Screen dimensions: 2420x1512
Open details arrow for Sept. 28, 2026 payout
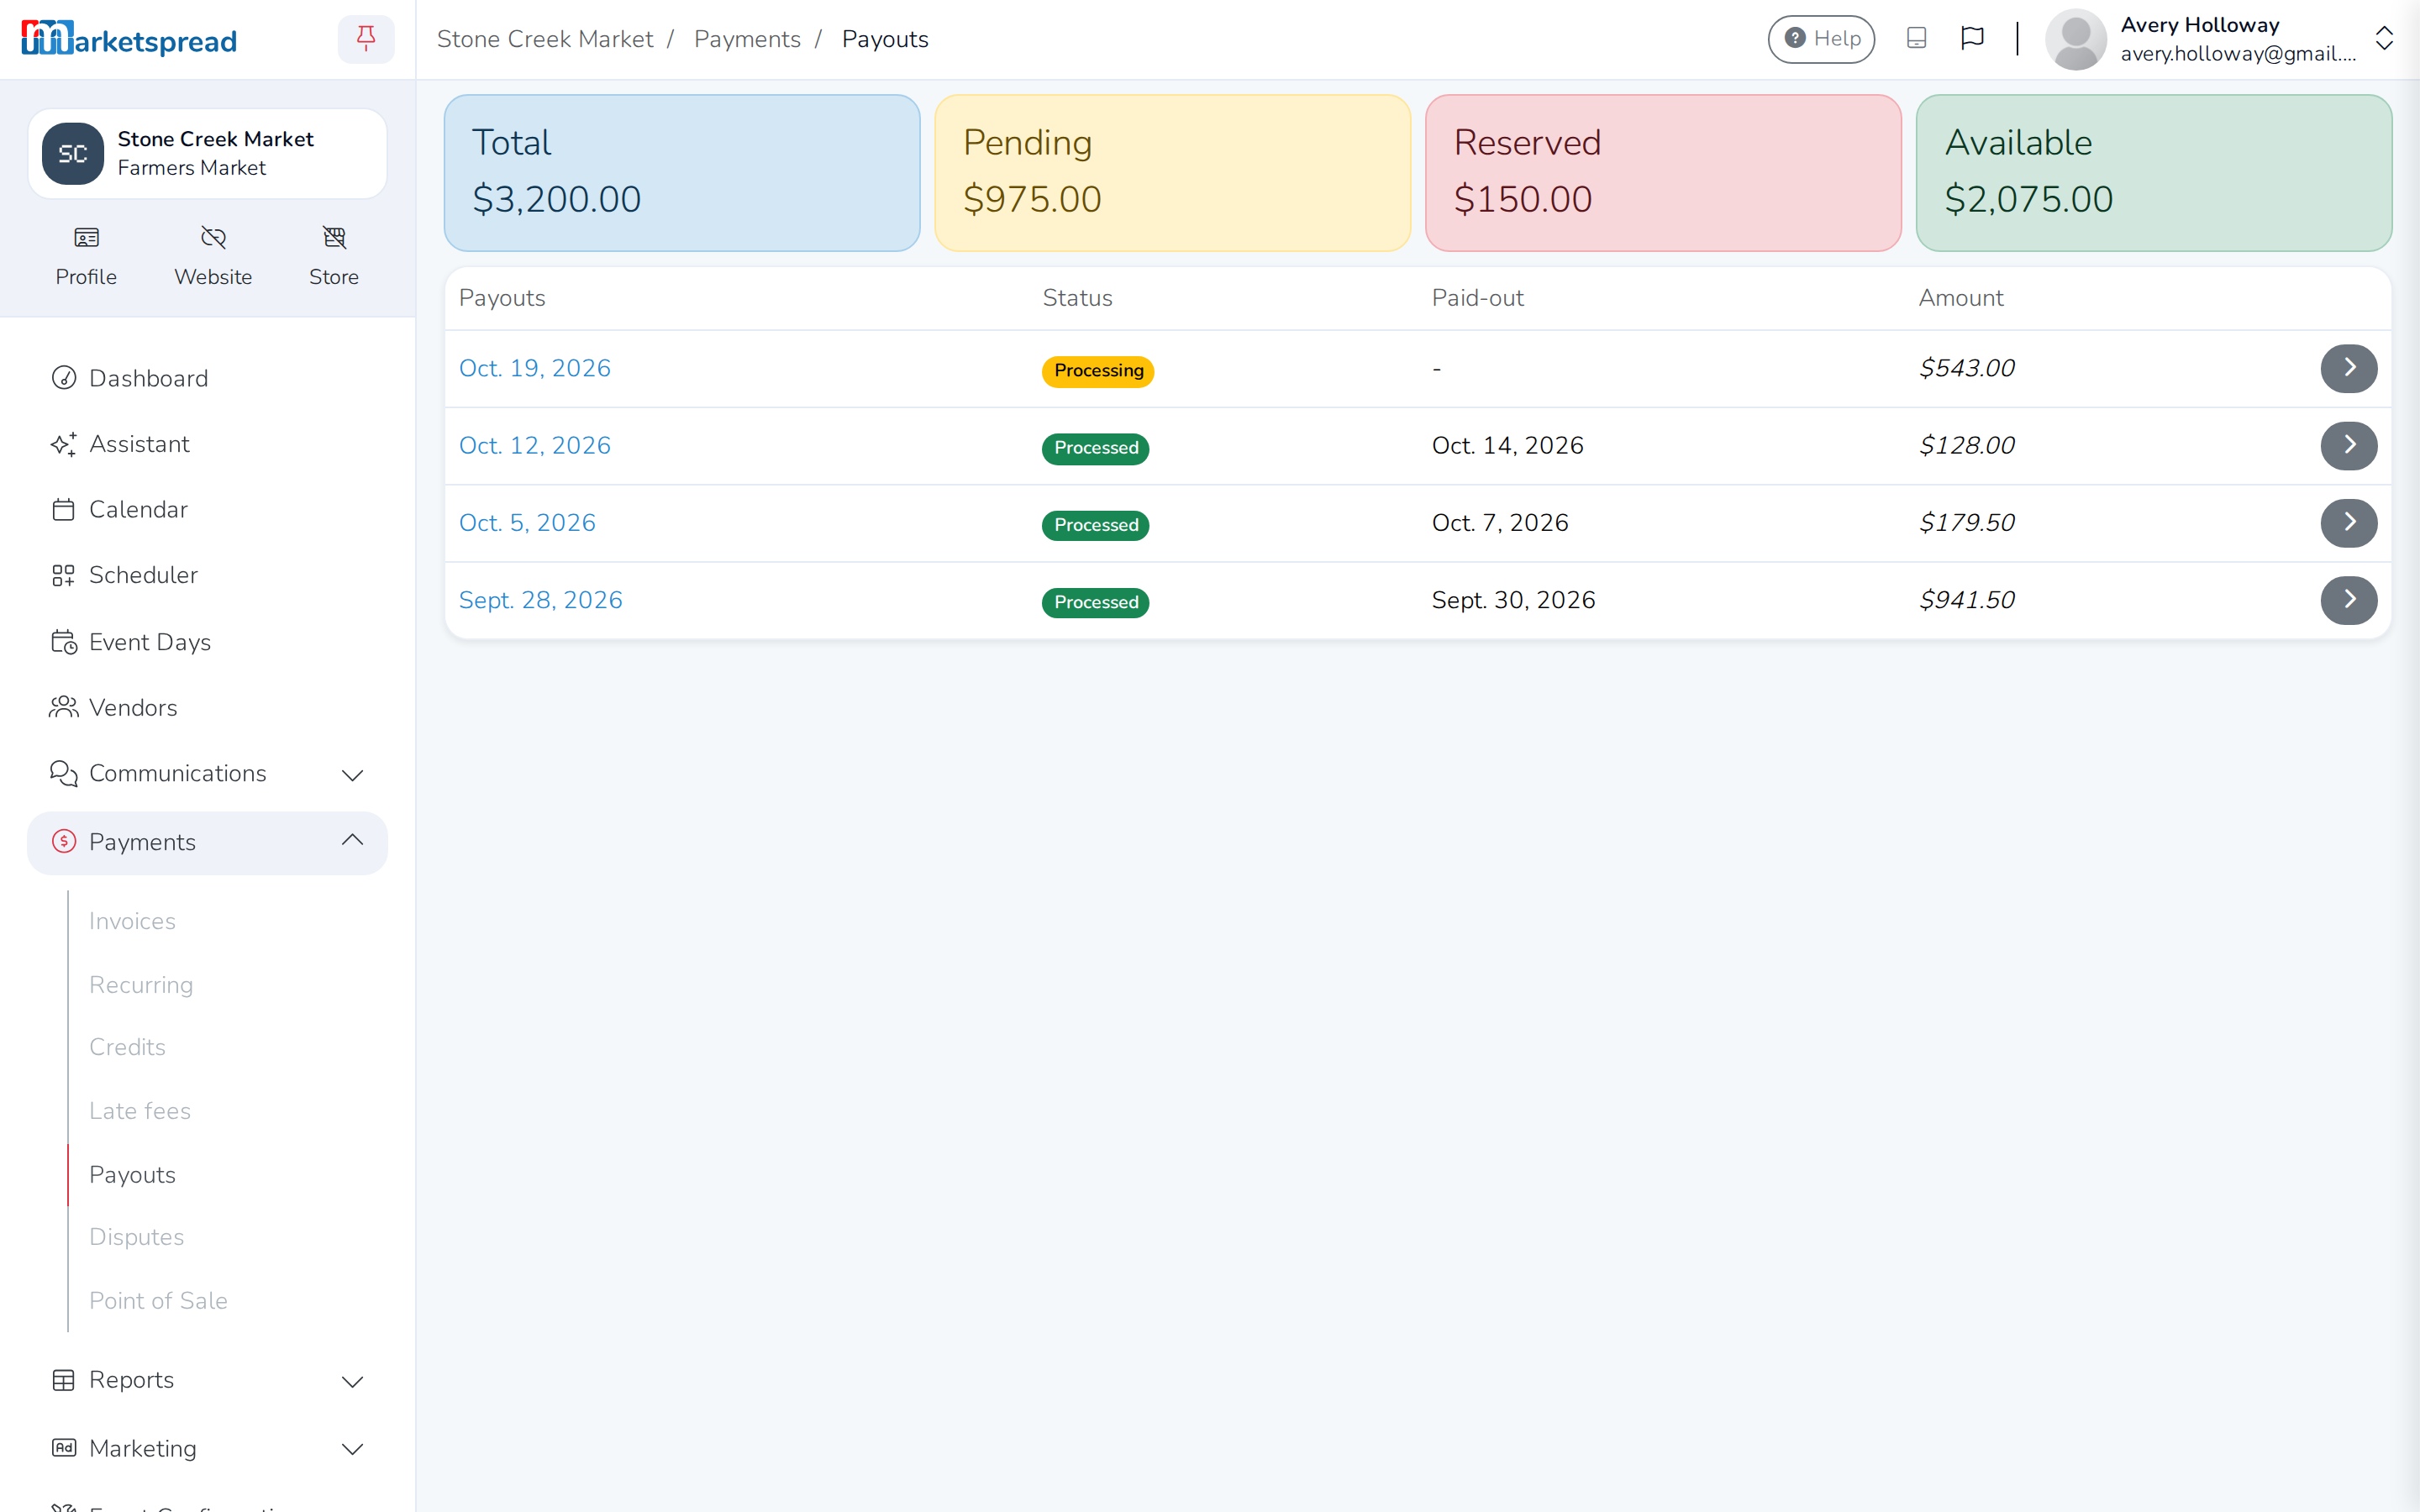[2348, 600]
